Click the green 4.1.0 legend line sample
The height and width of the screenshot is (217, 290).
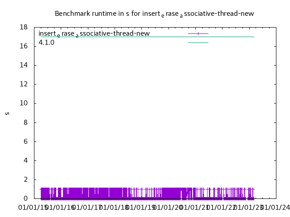click(x=198, y=42)
